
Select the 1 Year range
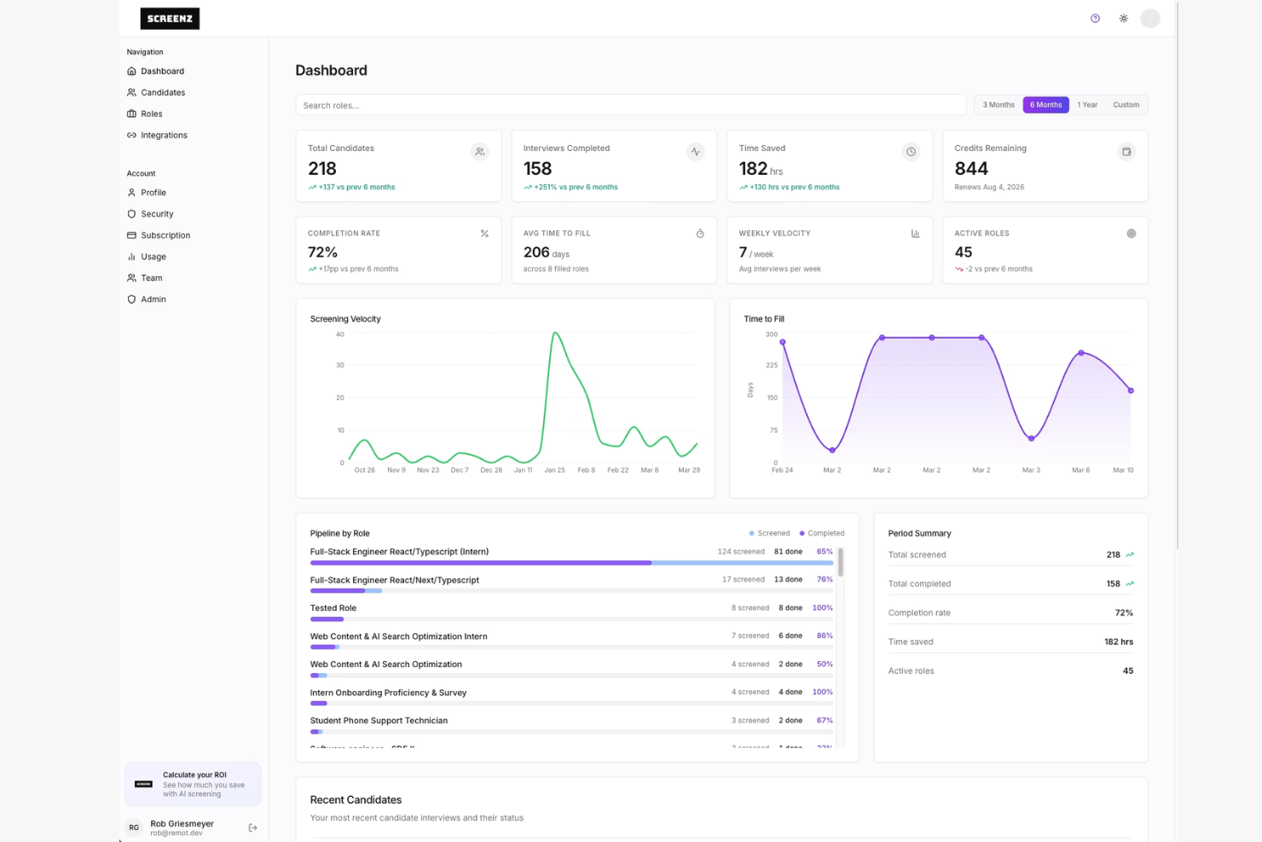[1087, 105]
